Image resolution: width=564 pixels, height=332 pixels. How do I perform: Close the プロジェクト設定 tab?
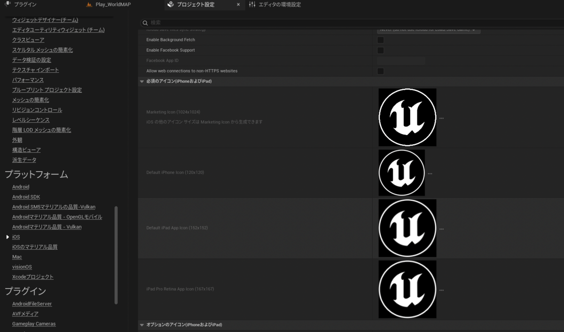point(238,4)
